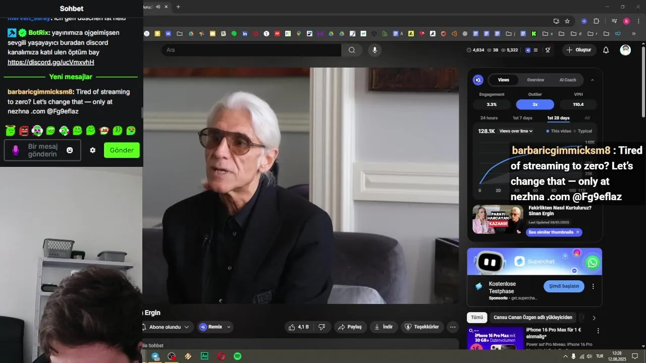
Task: Show more filter chips with right arrow
Action: click(x=594, y=318)
